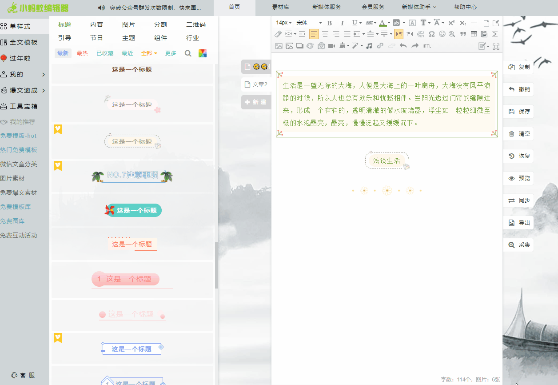The height and width of the screenshot is (385, 558).
Task: Click the style list scrollbar
Action: [x=216, y=265]
